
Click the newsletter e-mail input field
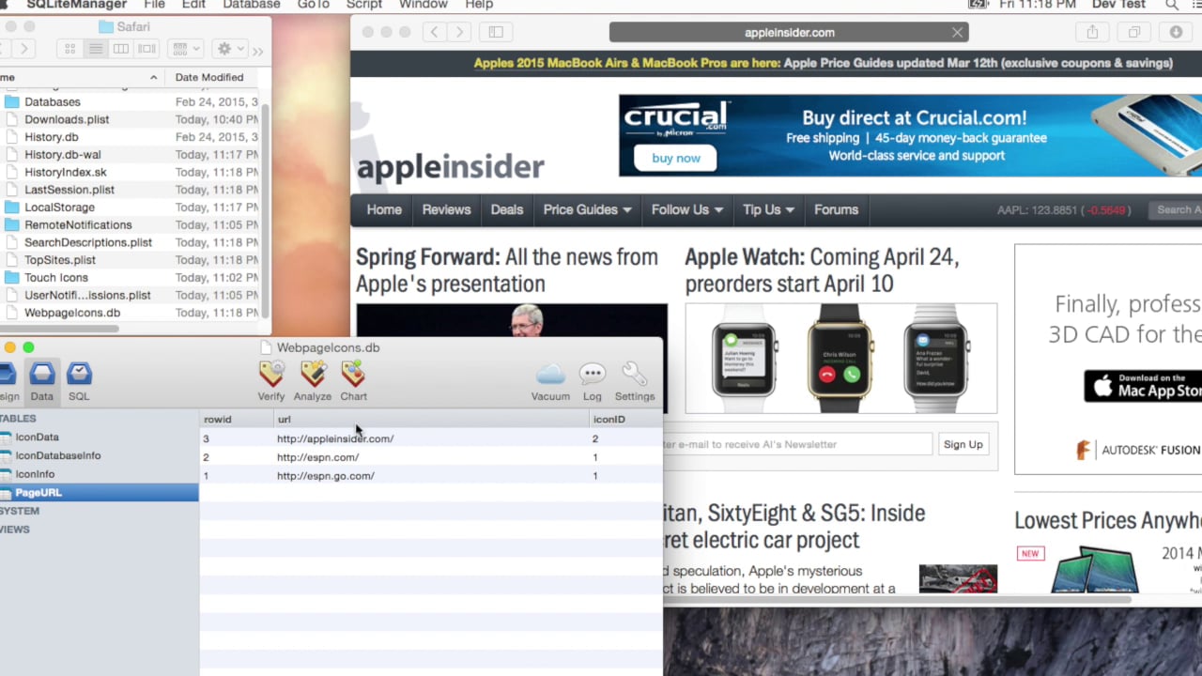click(x=797, y=444)
